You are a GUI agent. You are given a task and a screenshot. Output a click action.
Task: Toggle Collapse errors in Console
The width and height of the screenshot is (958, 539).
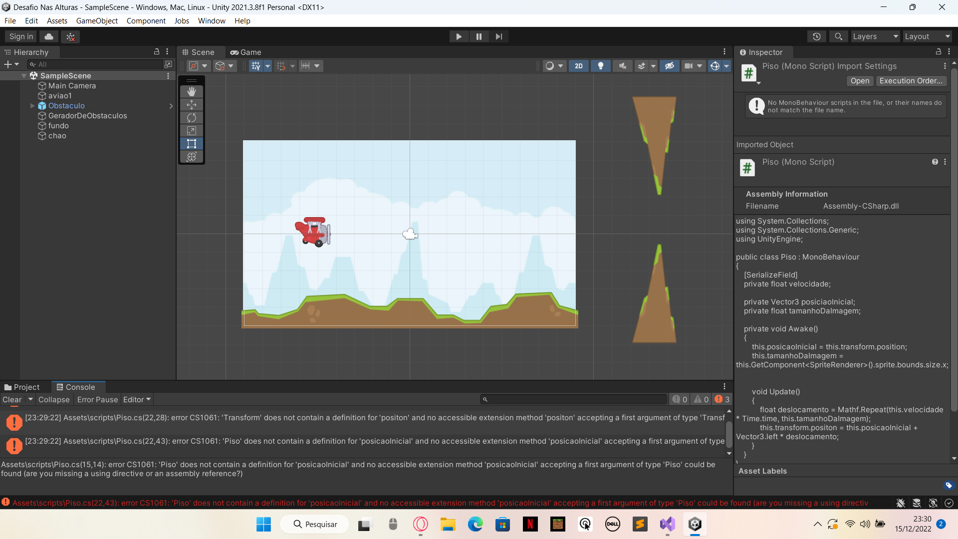click(x=54, y=399)
